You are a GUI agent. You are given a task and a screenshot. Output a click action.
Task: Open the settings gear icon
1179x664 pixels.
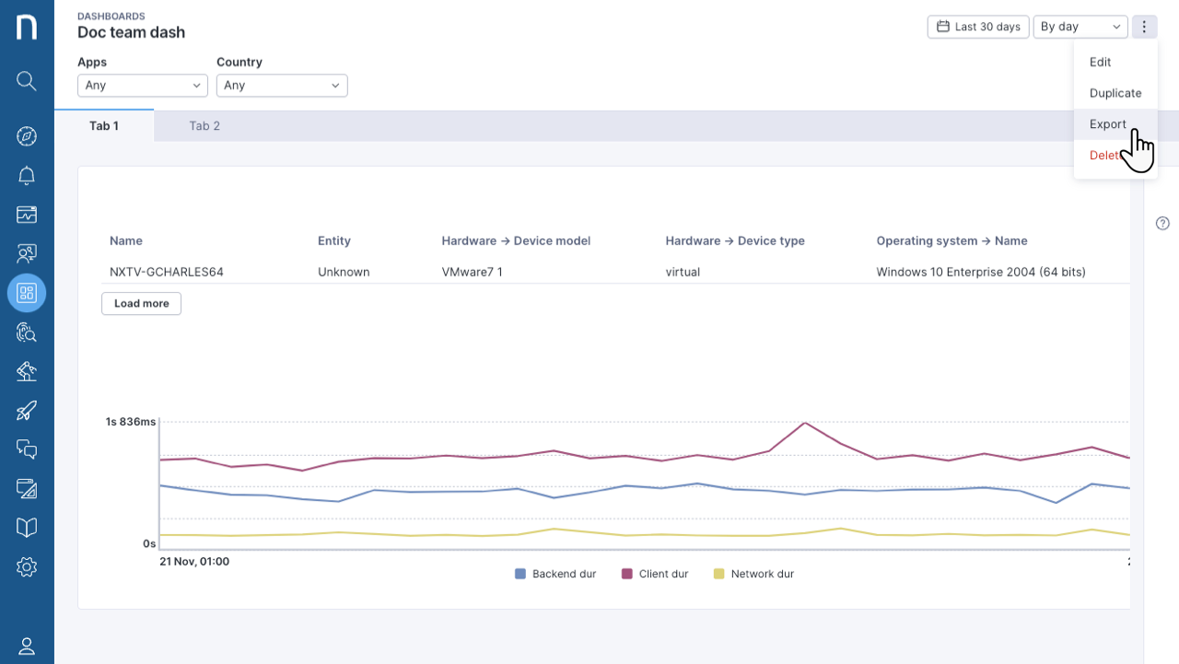point(27,566)
